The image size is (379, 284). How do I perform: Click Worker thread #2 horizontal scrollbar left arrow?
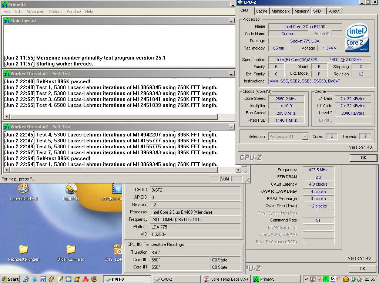tap(7, 170)
